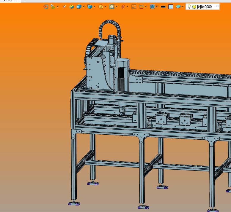
Task: Toggle the lightbulb layer visibility icon
Action: (x=189, y=7)
